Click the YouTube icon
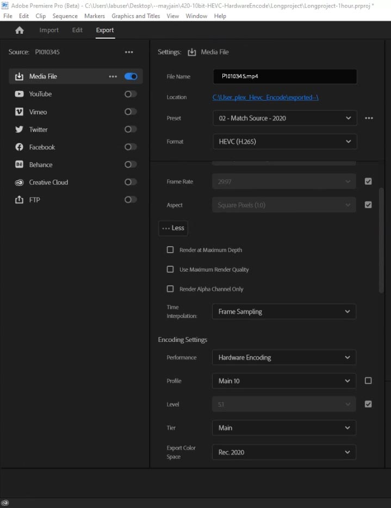 (19, 94)
